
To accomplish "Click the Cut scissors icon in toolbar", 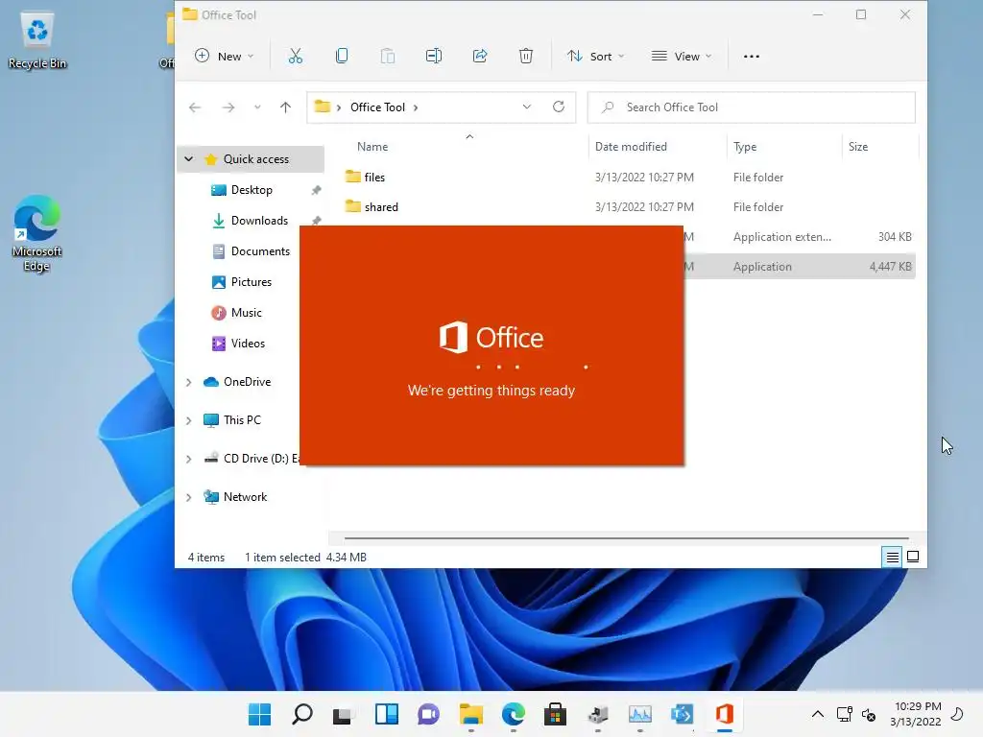I will point(296,56).
